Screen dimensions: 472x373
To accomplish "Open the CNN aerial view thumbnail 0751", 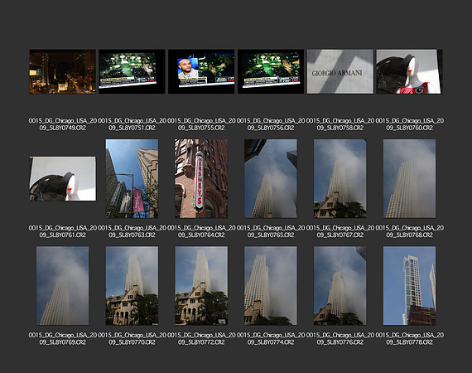I will [x=132, y=72].
